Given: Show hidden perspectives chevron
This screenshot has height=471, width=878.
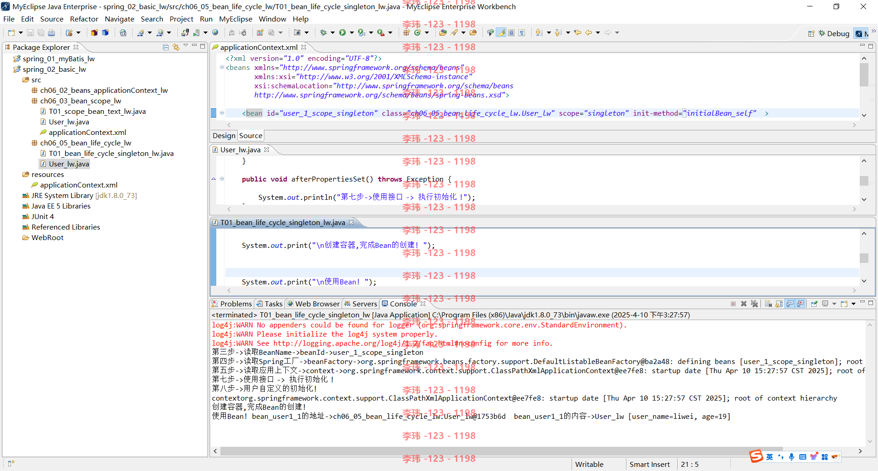Looking at the screenshot, I should [873, 31].
